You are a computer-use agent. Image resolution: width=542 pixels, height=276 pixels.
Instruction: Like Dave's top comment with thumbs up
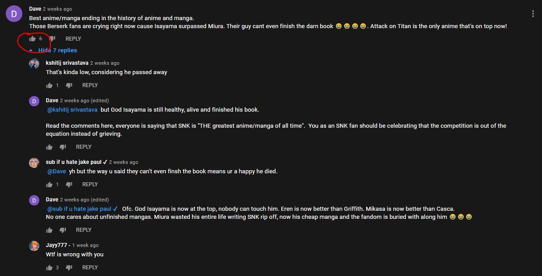click(x=32, y=39)
